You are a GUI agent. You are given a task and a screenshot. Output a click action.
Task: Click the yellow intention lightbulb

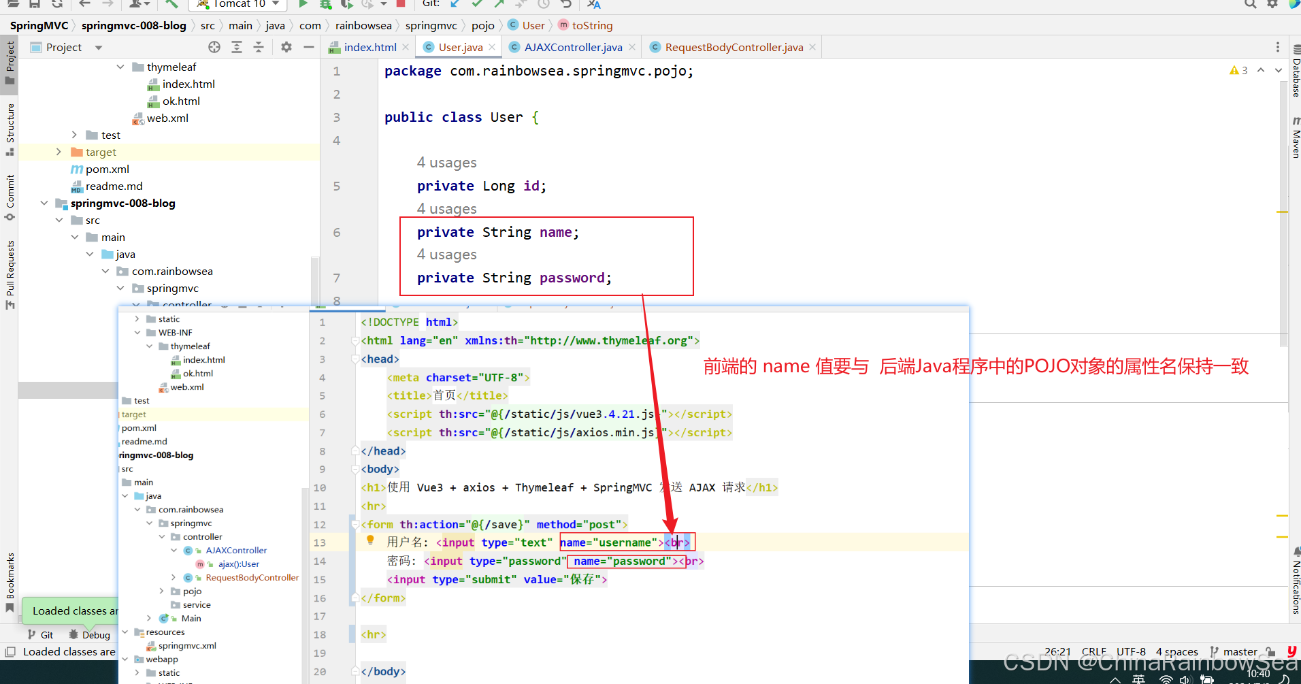[x=370, y=540]
